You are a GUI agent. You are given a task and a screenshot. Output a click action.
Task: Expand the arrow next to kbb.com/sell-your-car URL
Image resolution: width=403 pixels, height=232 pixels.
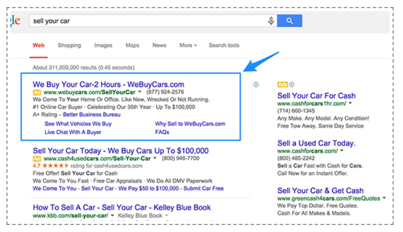click(112, 216)
